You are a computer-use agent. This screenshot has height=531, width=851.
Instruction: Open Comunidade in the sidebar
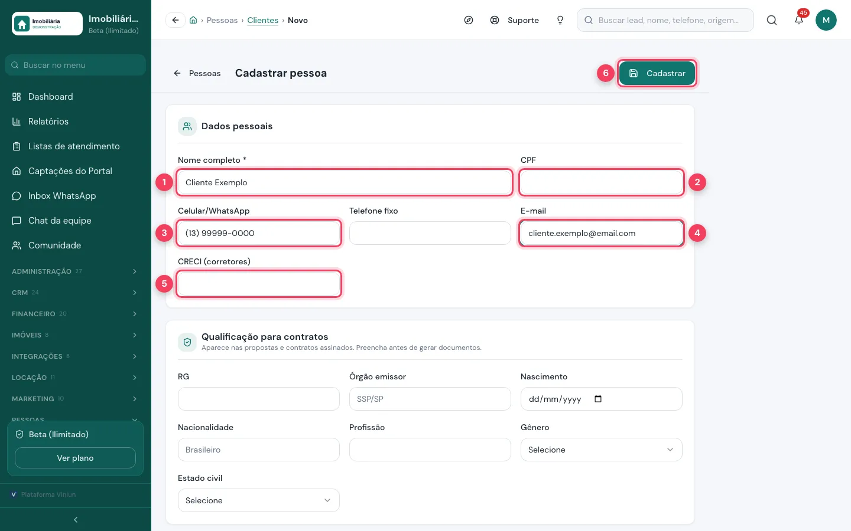click(76, 245)
